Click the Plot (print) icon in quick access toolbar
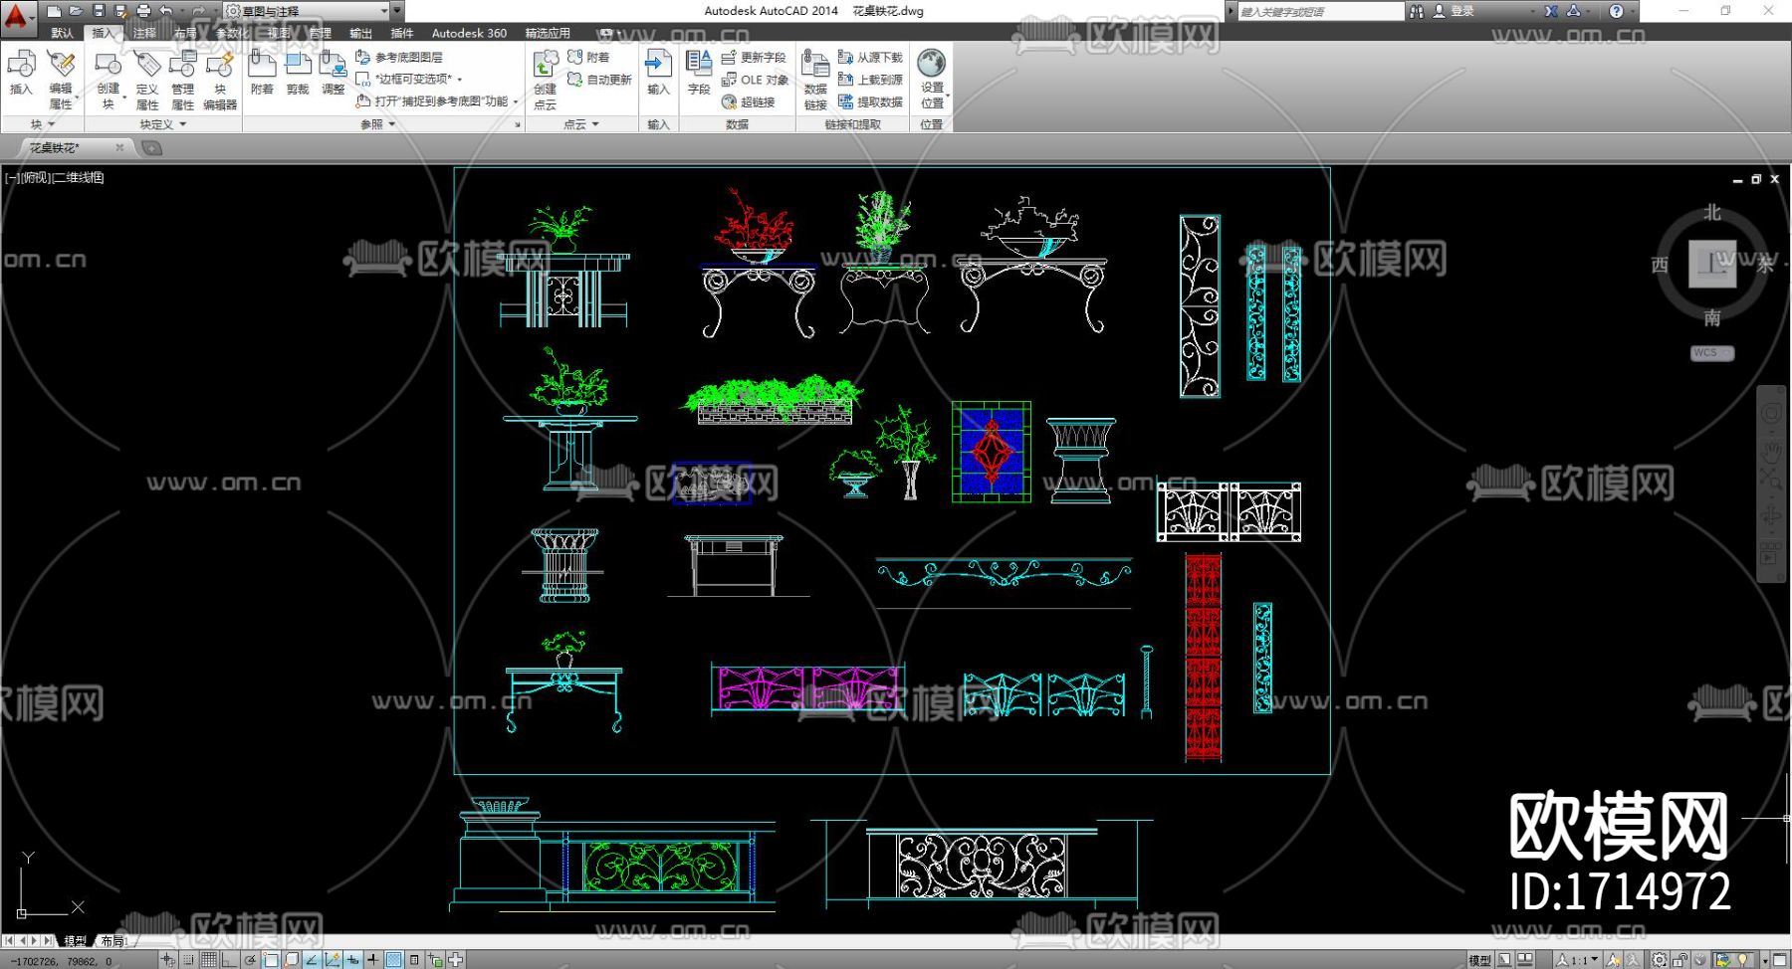 143,11
